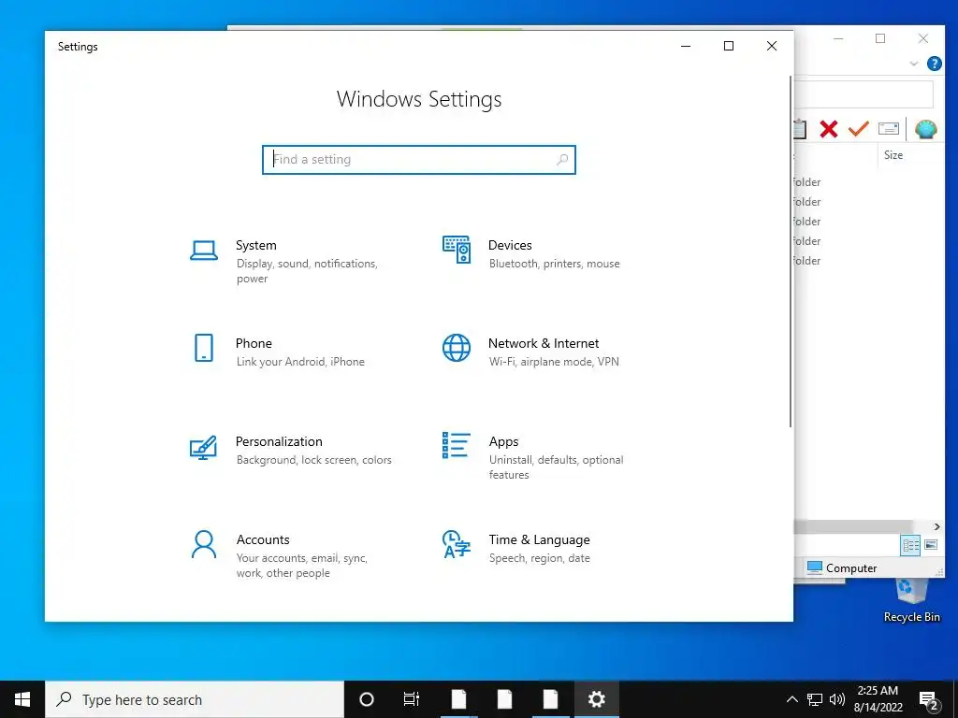Viewport: 958px width, 718px height.
Task: Click red X delete icon in background window
Action: tap(829, 129)
